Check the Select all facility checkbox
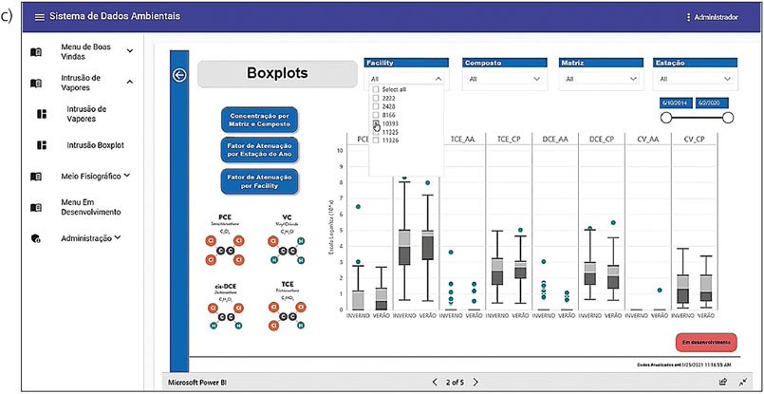The width and height of the screenshot is (764, 394). [x=377, y=90]
